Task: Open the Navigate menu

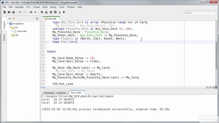Action: (x=19, y=7)
